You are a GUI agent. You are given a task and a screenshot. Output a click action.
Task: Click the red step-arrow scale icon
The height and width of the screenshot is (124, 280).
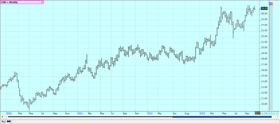tap(262, 113)
